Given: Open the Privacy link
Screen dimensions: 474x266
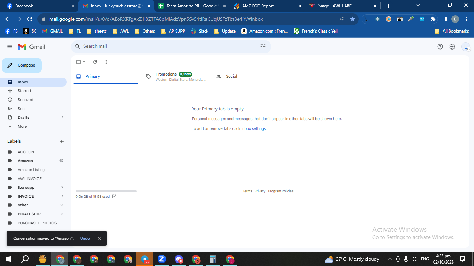Looking at the screenshot, I should click(260, 191).
